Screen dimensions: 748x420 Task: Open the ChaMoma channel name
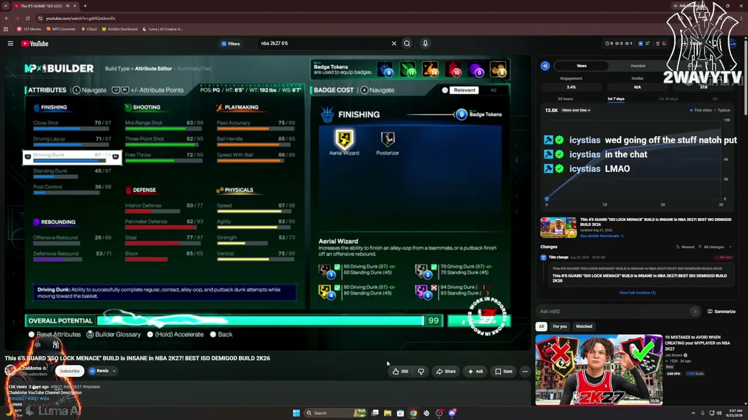[32, 369]
